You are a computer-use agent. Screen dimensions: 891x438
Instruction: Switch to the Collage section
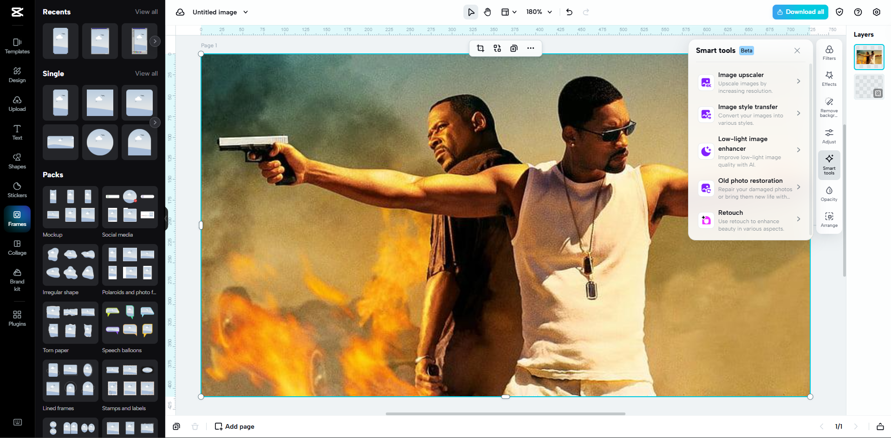click(x=17, y=248)
